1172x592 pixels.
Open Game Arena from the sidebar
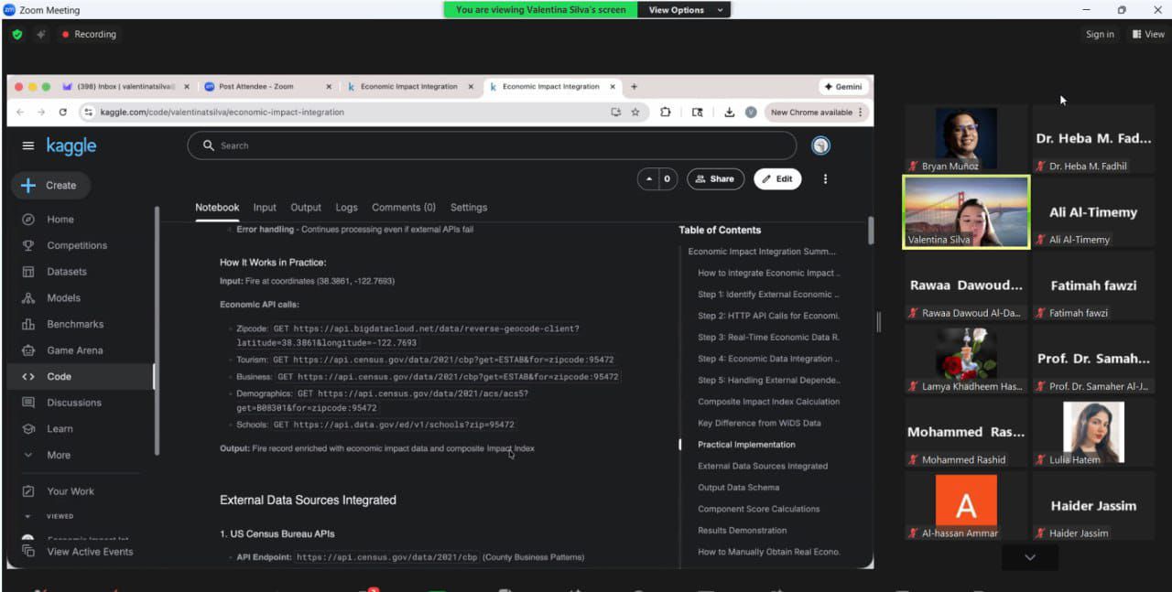click(x=28, y=350)
